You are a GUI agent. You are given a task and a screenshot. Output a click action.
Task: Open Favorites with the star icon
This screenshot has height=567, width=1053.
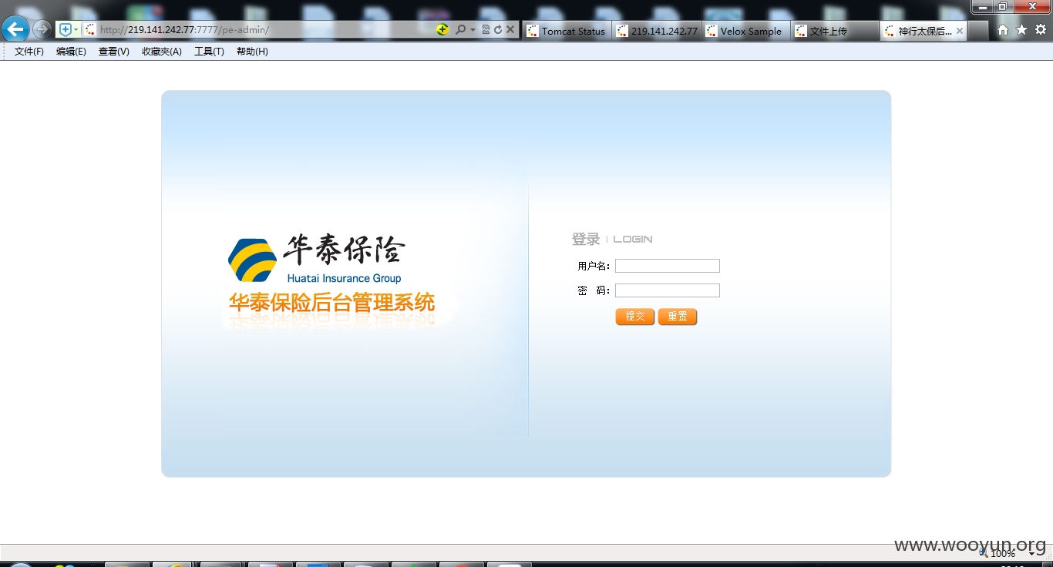click(1021, 29)
